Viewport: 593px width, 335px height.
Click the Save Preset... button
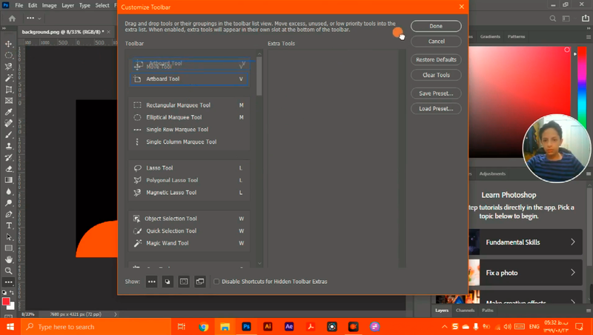pyautogui.click(x=436, y=93)
